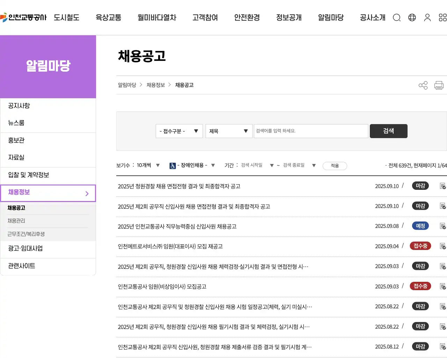Click the wheelchair accessibility icon
This screenshot has height=358, width=447.
173,166
